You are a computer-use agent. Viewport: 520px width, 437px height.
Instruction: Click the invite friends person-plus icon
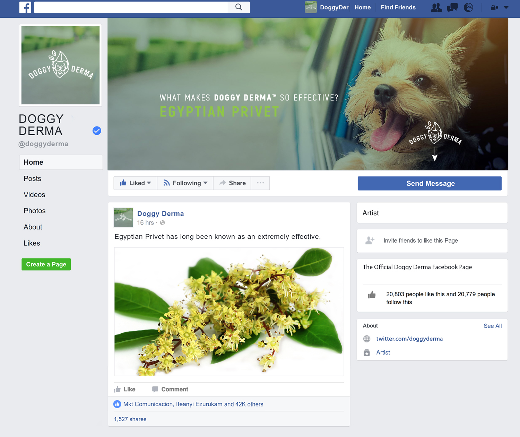point(370,240)
